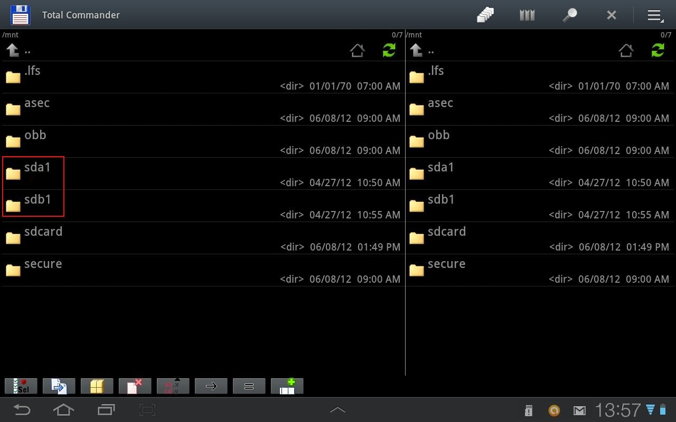676x422 pixels.
Task: Tap the Copy/Move files button
Action: coord(59,386)
